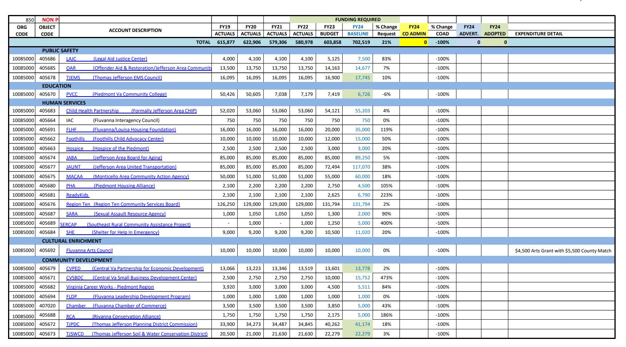The width and height of the screenshot is (626, 347).
Task: Open the LAJC Legal Aid Justice Center link
Action: (x=107, y=59)
